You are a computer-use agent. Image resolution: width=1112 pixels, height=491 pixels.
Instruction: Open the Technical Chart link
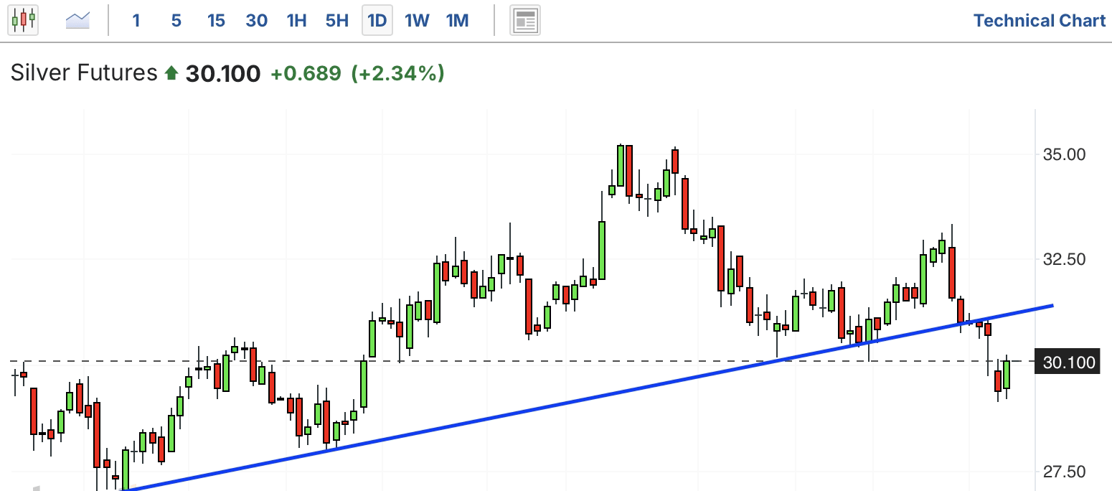(x=1039, y=21)
